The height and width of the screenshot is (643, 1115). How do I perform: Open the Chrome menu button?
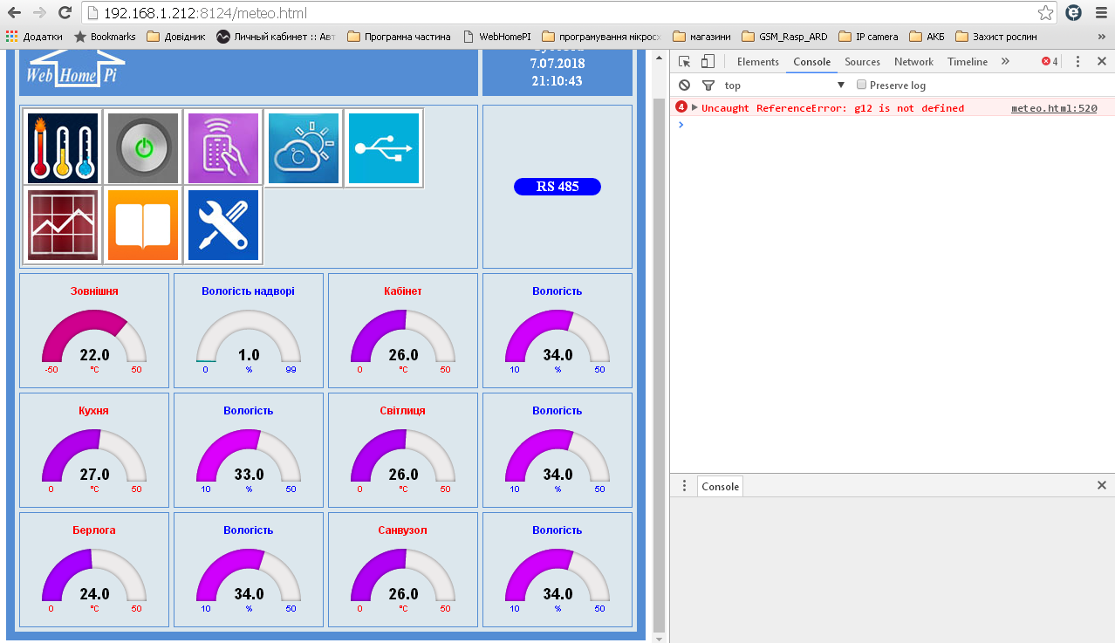coord(1099,13)
